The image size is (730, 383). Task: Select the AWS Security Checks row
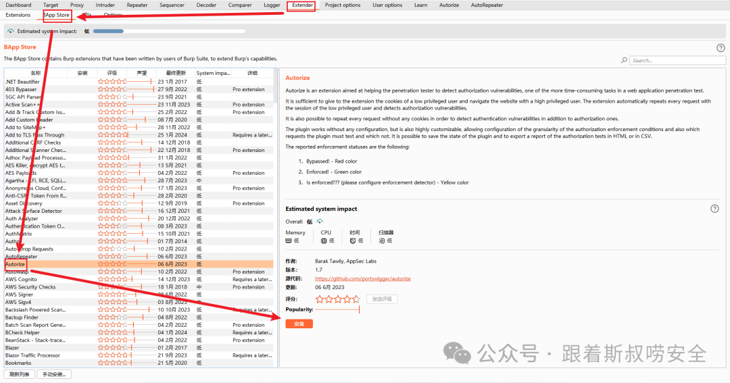click(139, 286)
